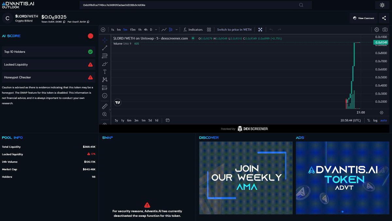Open the emoji icons tool

pos(105,96)
